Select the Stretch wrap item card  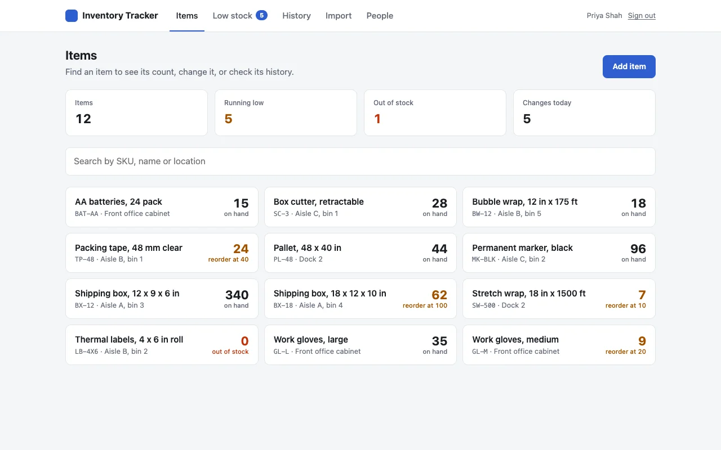click(559, 299)
